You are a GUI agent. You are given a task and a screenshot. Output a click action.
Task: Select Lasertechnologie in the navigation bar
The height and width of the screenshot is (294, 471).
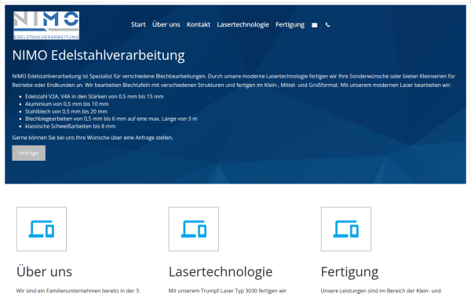tap(243, 24)
